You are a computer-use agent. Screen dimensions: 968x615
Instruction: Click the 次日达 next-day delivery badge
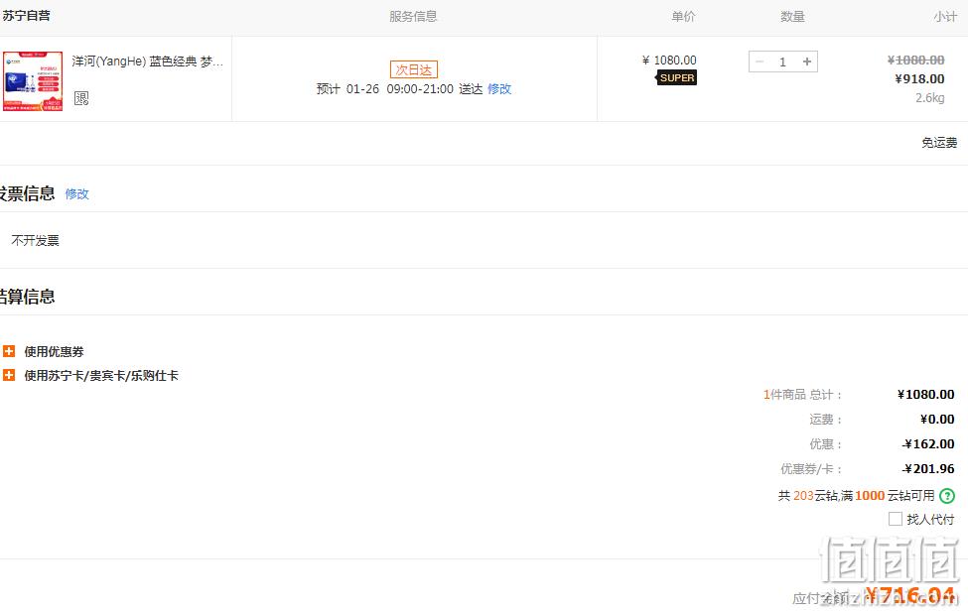click(414, 69)
